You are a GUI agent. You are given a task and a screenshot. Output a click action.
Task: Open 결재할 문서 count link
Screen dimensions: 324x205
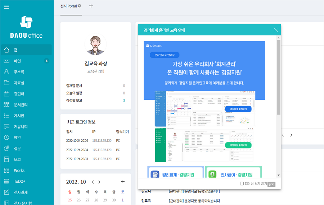click(124, 86)
